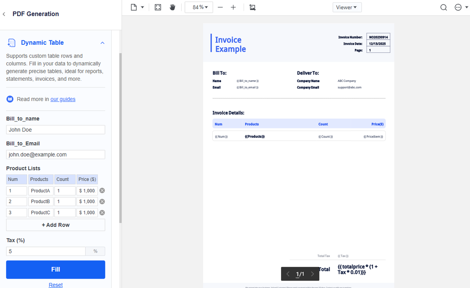Click the Dynamic Table document icon
The image size is (470, 288).
12,43
